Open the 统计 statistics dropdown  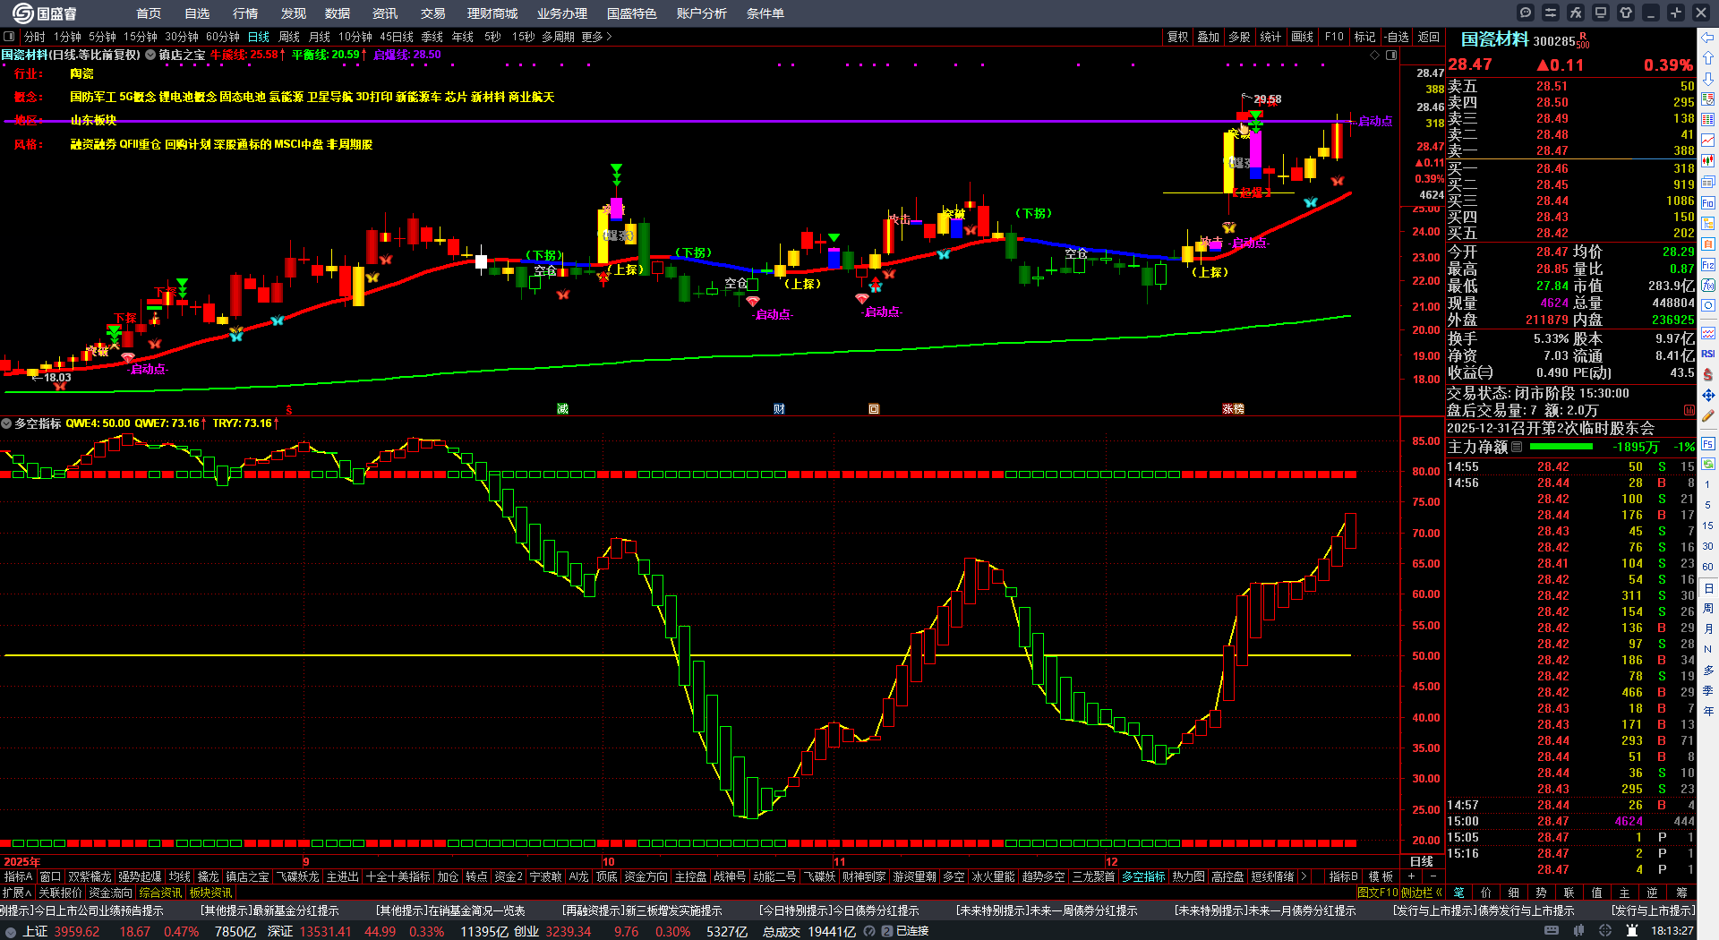(x=1270, y=37)
